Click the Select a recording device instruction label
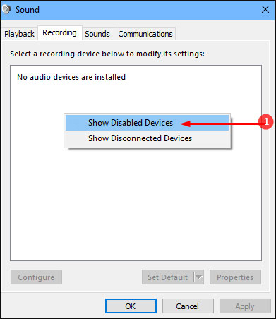This screenshot has width=276, height=319. coord(107,54)
